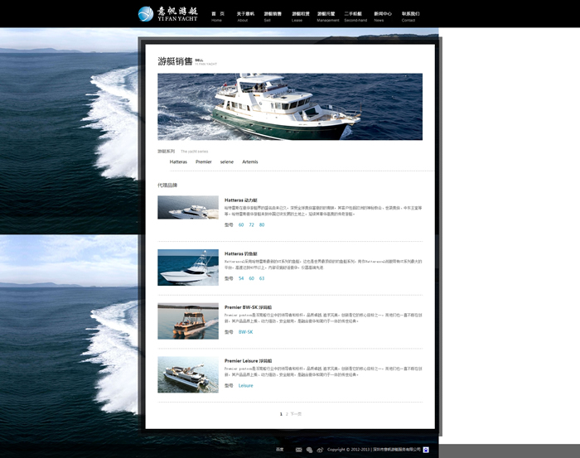Viewport: 580px width, 458px height.
Task: Select the Premier yacht series
Action: 204,162
